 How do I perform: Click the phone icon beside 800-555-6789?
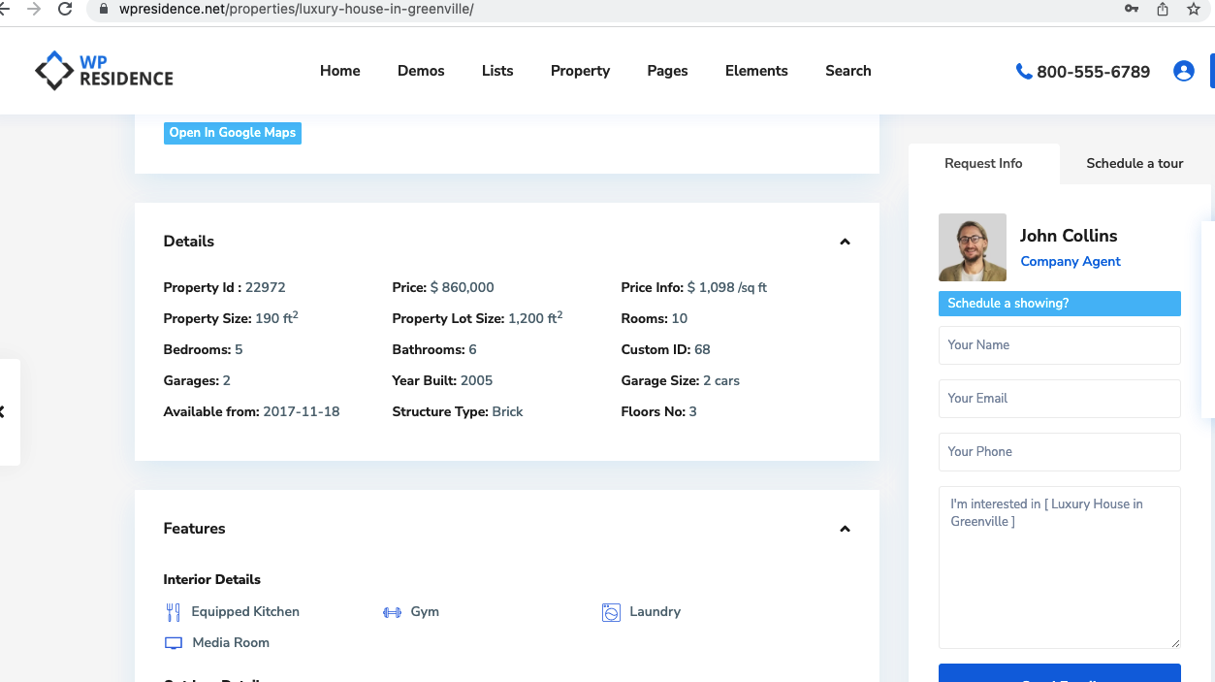tap(1023, 71)
